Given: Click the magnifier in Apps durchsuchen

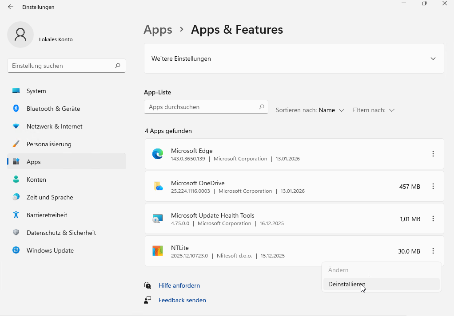Looking at the screenshot, I should [x=262, y=107].
